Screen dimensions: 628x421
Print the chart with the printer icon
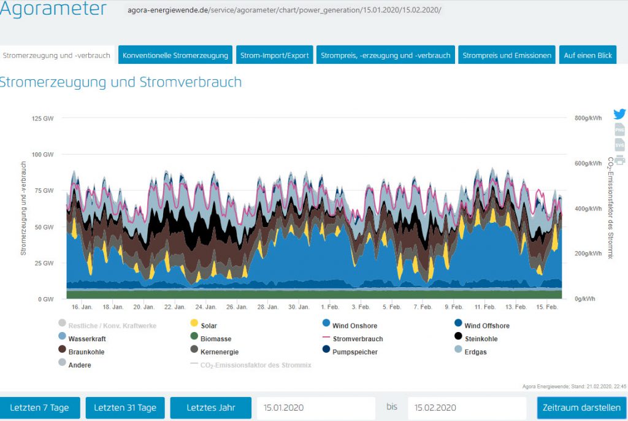click(619, 160)
